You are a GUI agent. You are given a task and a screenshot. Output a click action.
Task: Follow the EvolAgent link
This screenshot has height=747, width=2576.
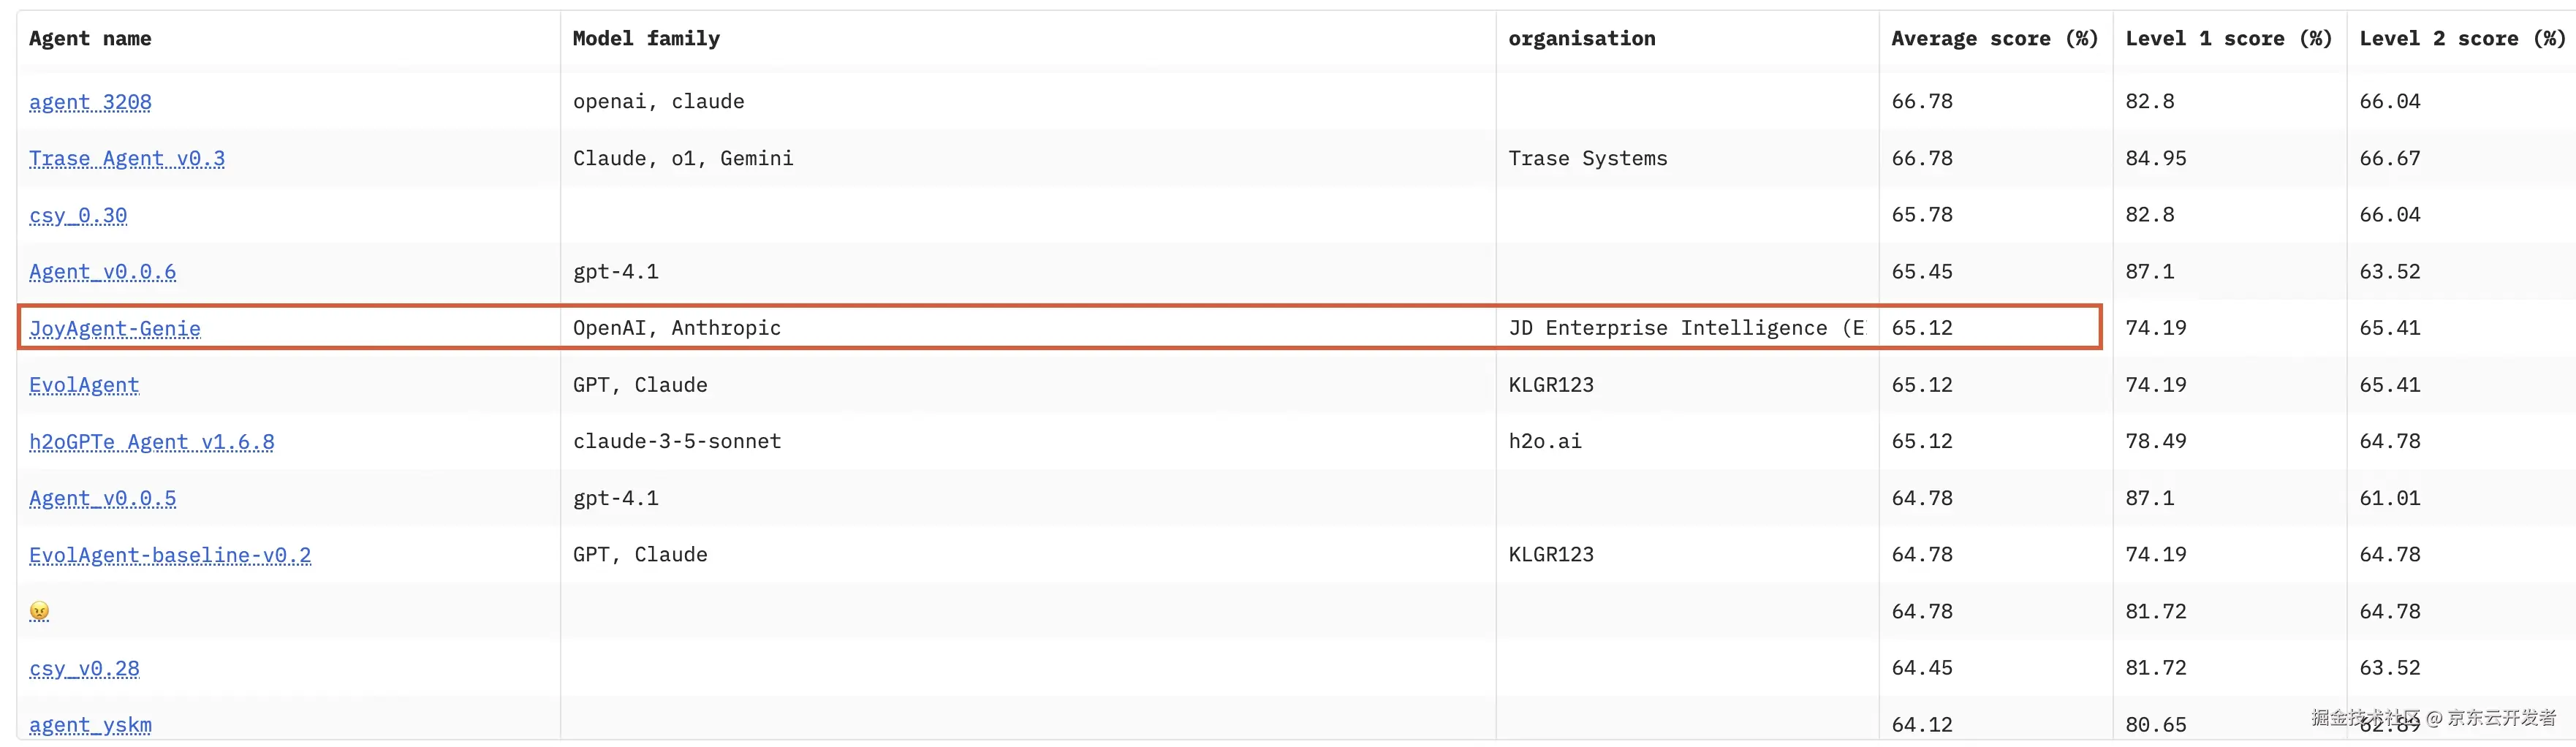pyautogui.click(x=84, y=385)
